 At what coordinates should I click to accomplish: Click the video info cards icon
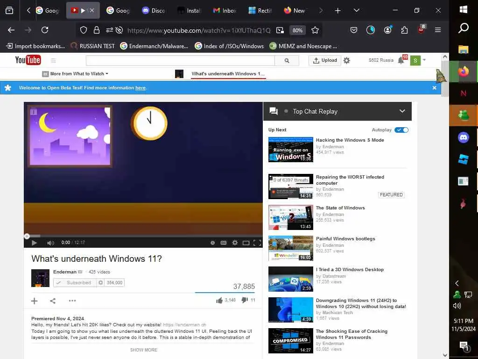coord(213,243)
